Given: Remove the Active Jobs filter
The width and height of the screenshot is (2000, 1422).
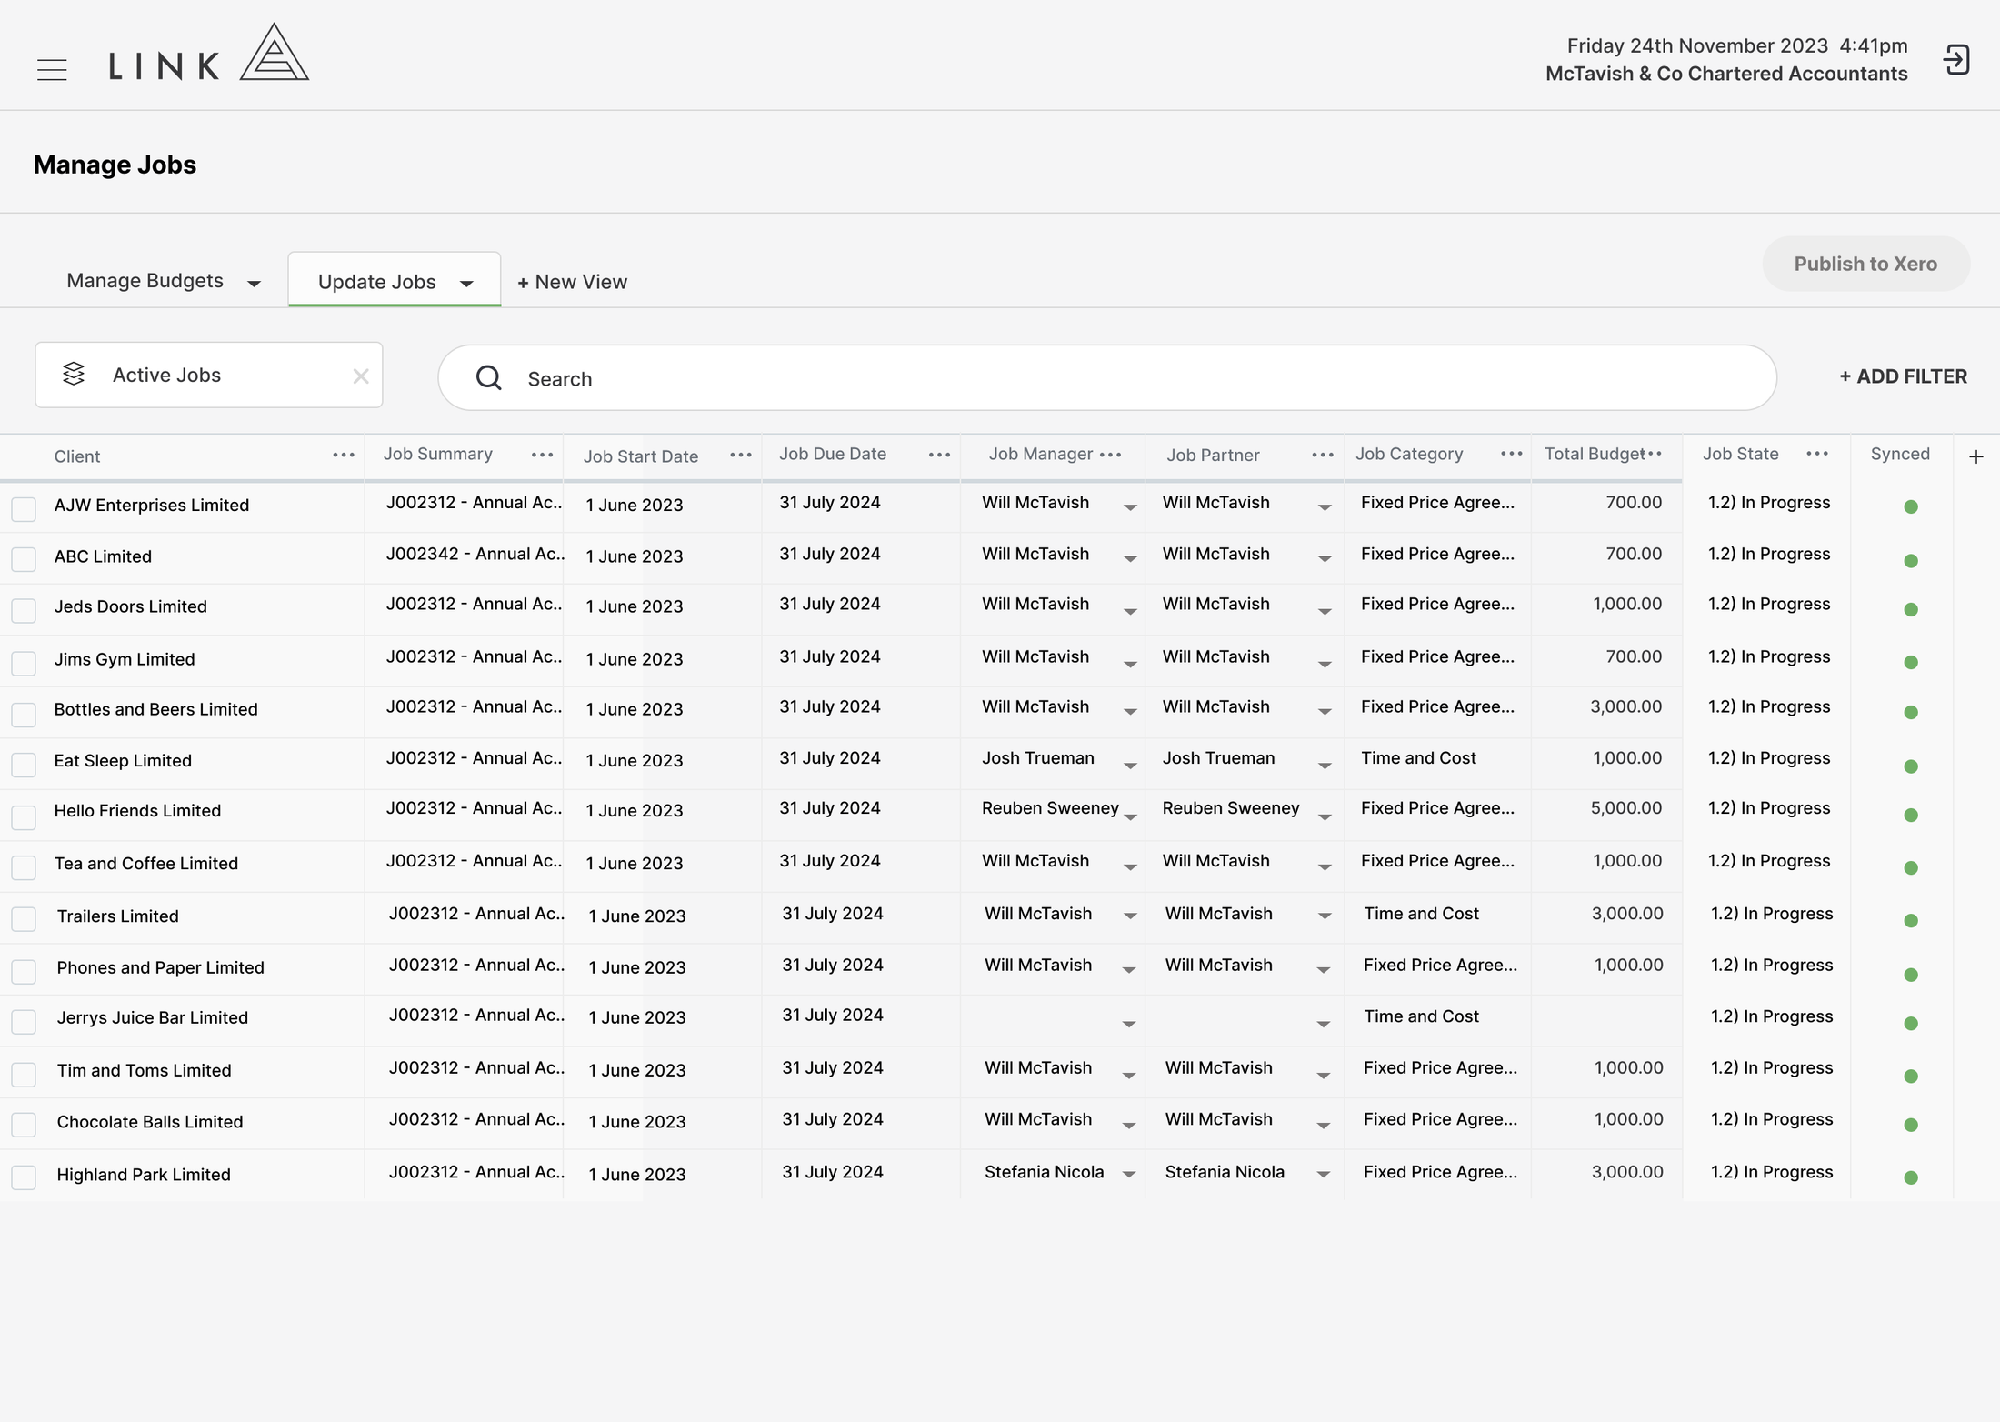Looking at the screenshot, I should pos(361,376).
